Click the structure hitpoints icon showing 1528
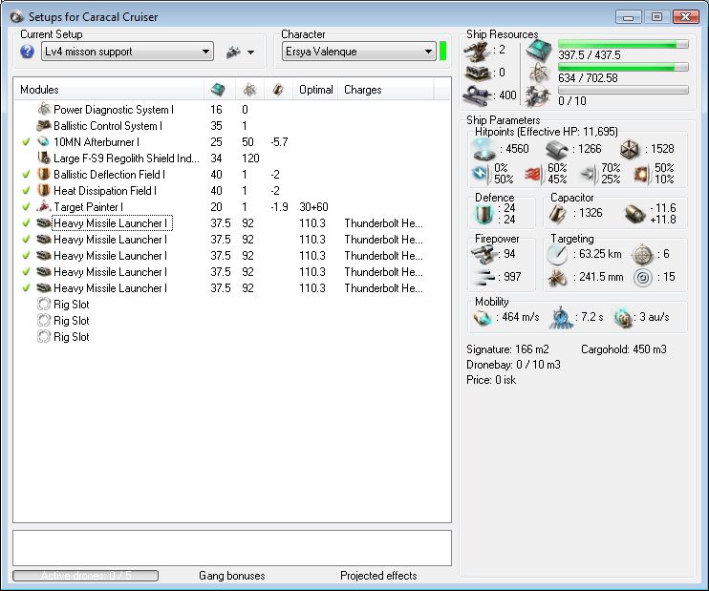Viewport: 709px width, 591px height. (630, 149)
